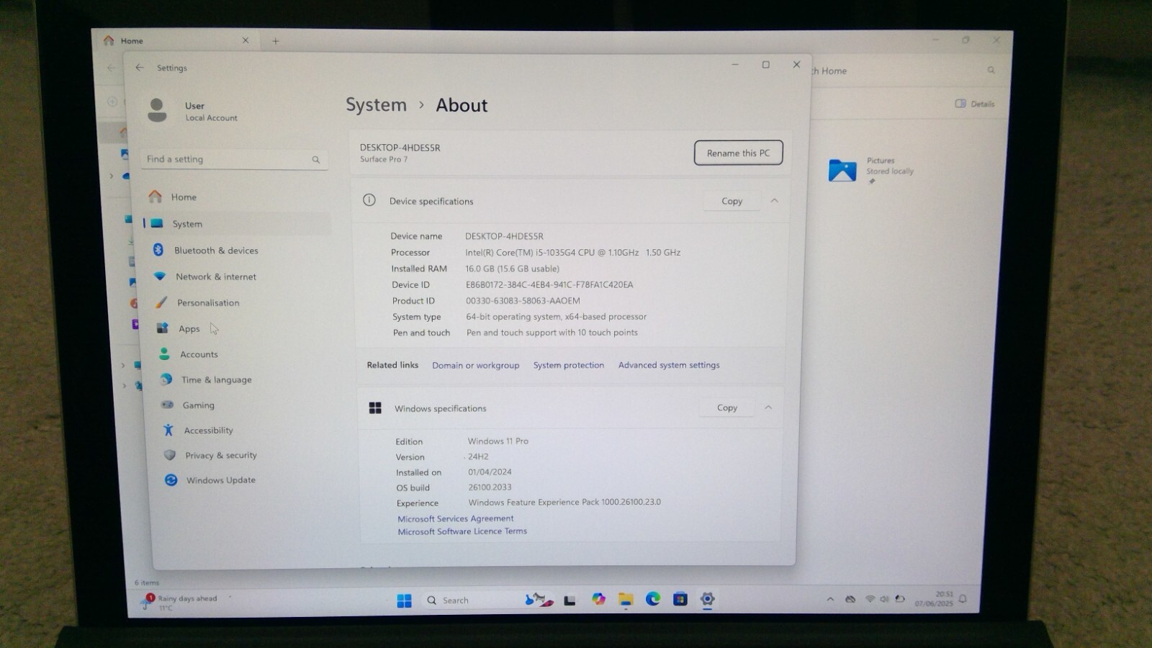The width and height of the screenshot is (1152, 648).
Task: Open Advanced system settings link
Action: coord(669,365)
